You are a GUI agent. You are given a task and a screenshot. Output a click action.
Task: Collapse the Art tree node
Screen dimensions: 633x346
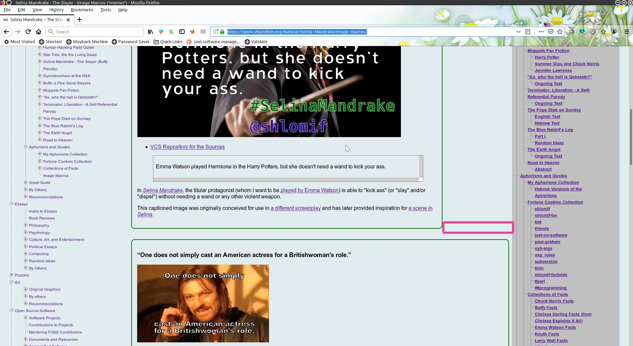11,282
